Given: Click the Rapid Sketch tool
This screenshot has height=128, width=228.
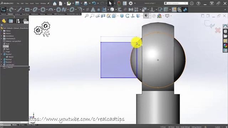Looking at the screenshot, I should point(174,10).
